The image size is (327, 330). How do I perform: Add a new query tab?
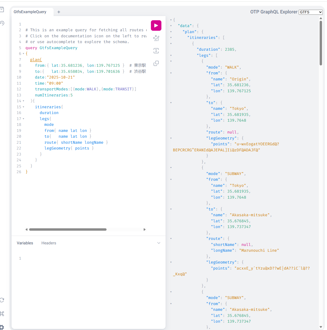tap(59, 12)
